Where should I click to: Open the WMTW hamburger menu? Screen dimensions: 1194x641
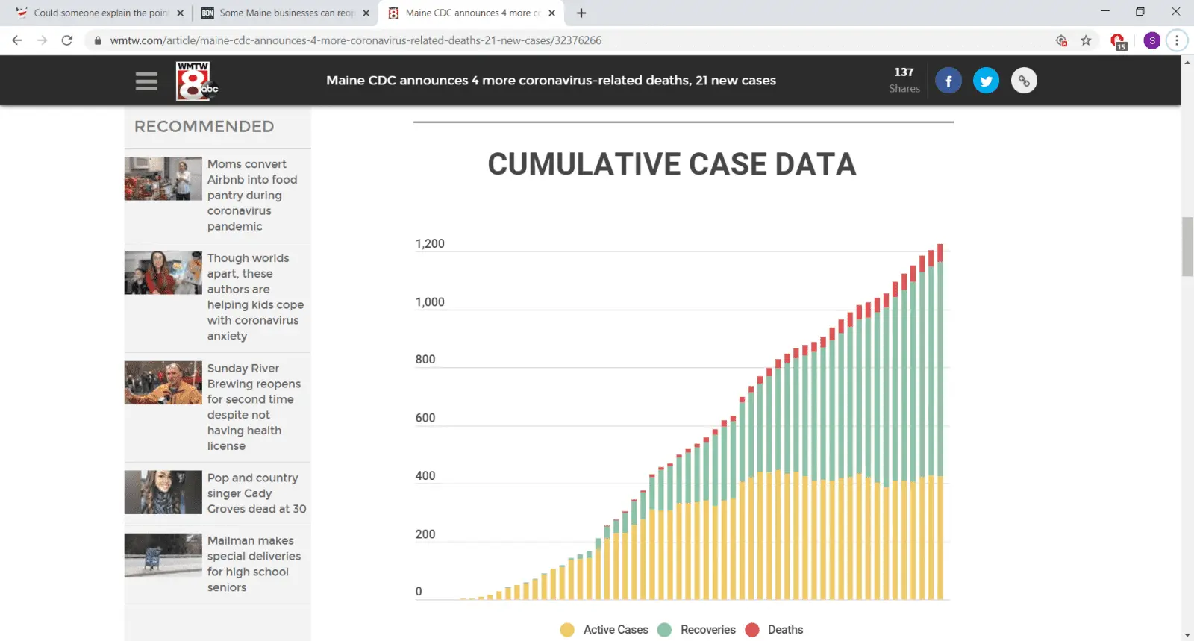(x=146, y=81)
